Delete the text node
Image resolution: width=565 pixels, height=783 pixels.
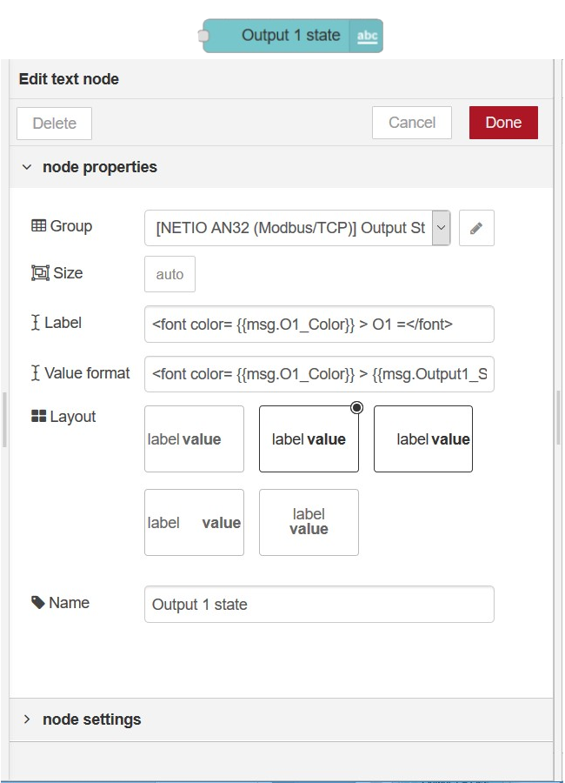click(55, 124)
